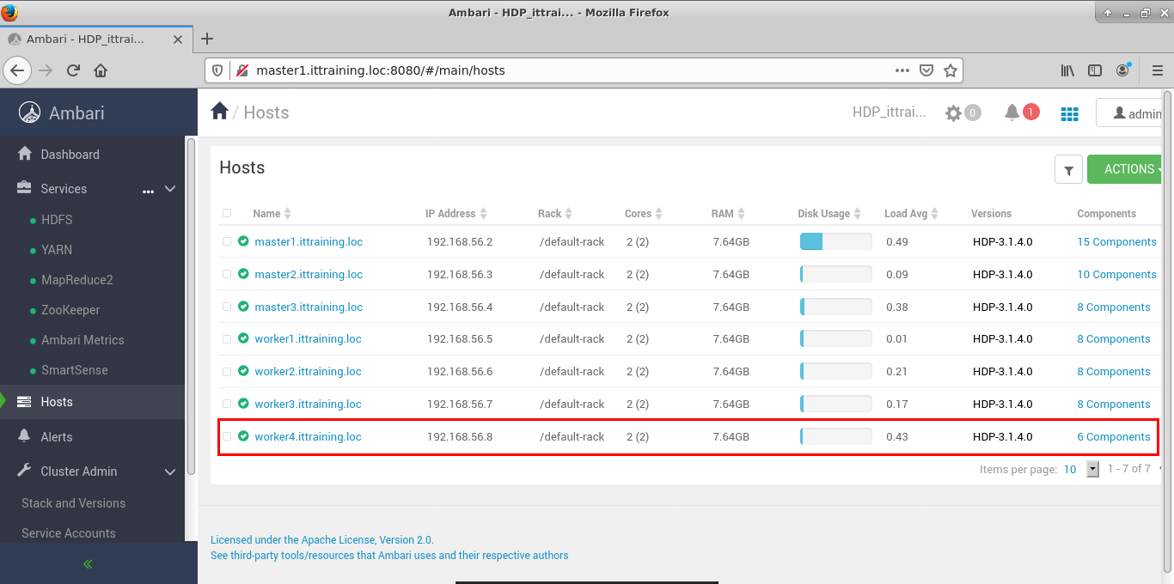Collapse the Services section chevron
The height and width of the screenshot is (584, 1174).
170,189
